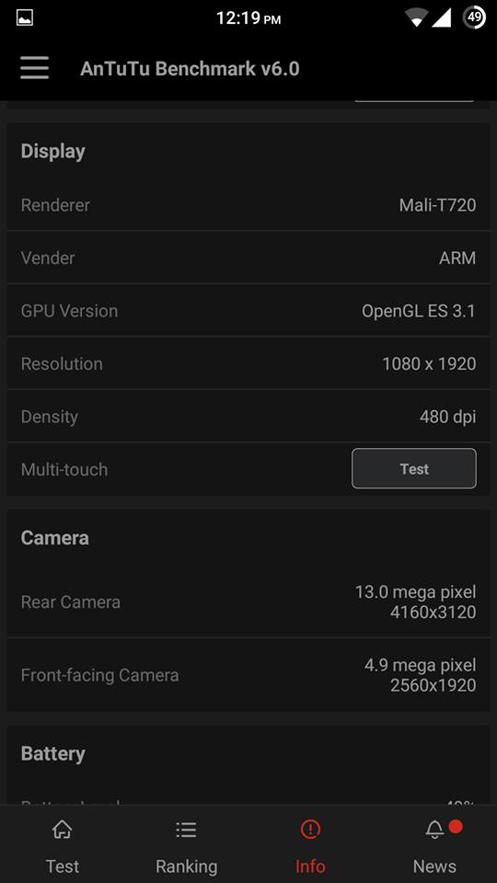The width and height of the screenshot is (497, 883).
Task: Tap the battery percentage circle icon
Action: pos(475,17)
